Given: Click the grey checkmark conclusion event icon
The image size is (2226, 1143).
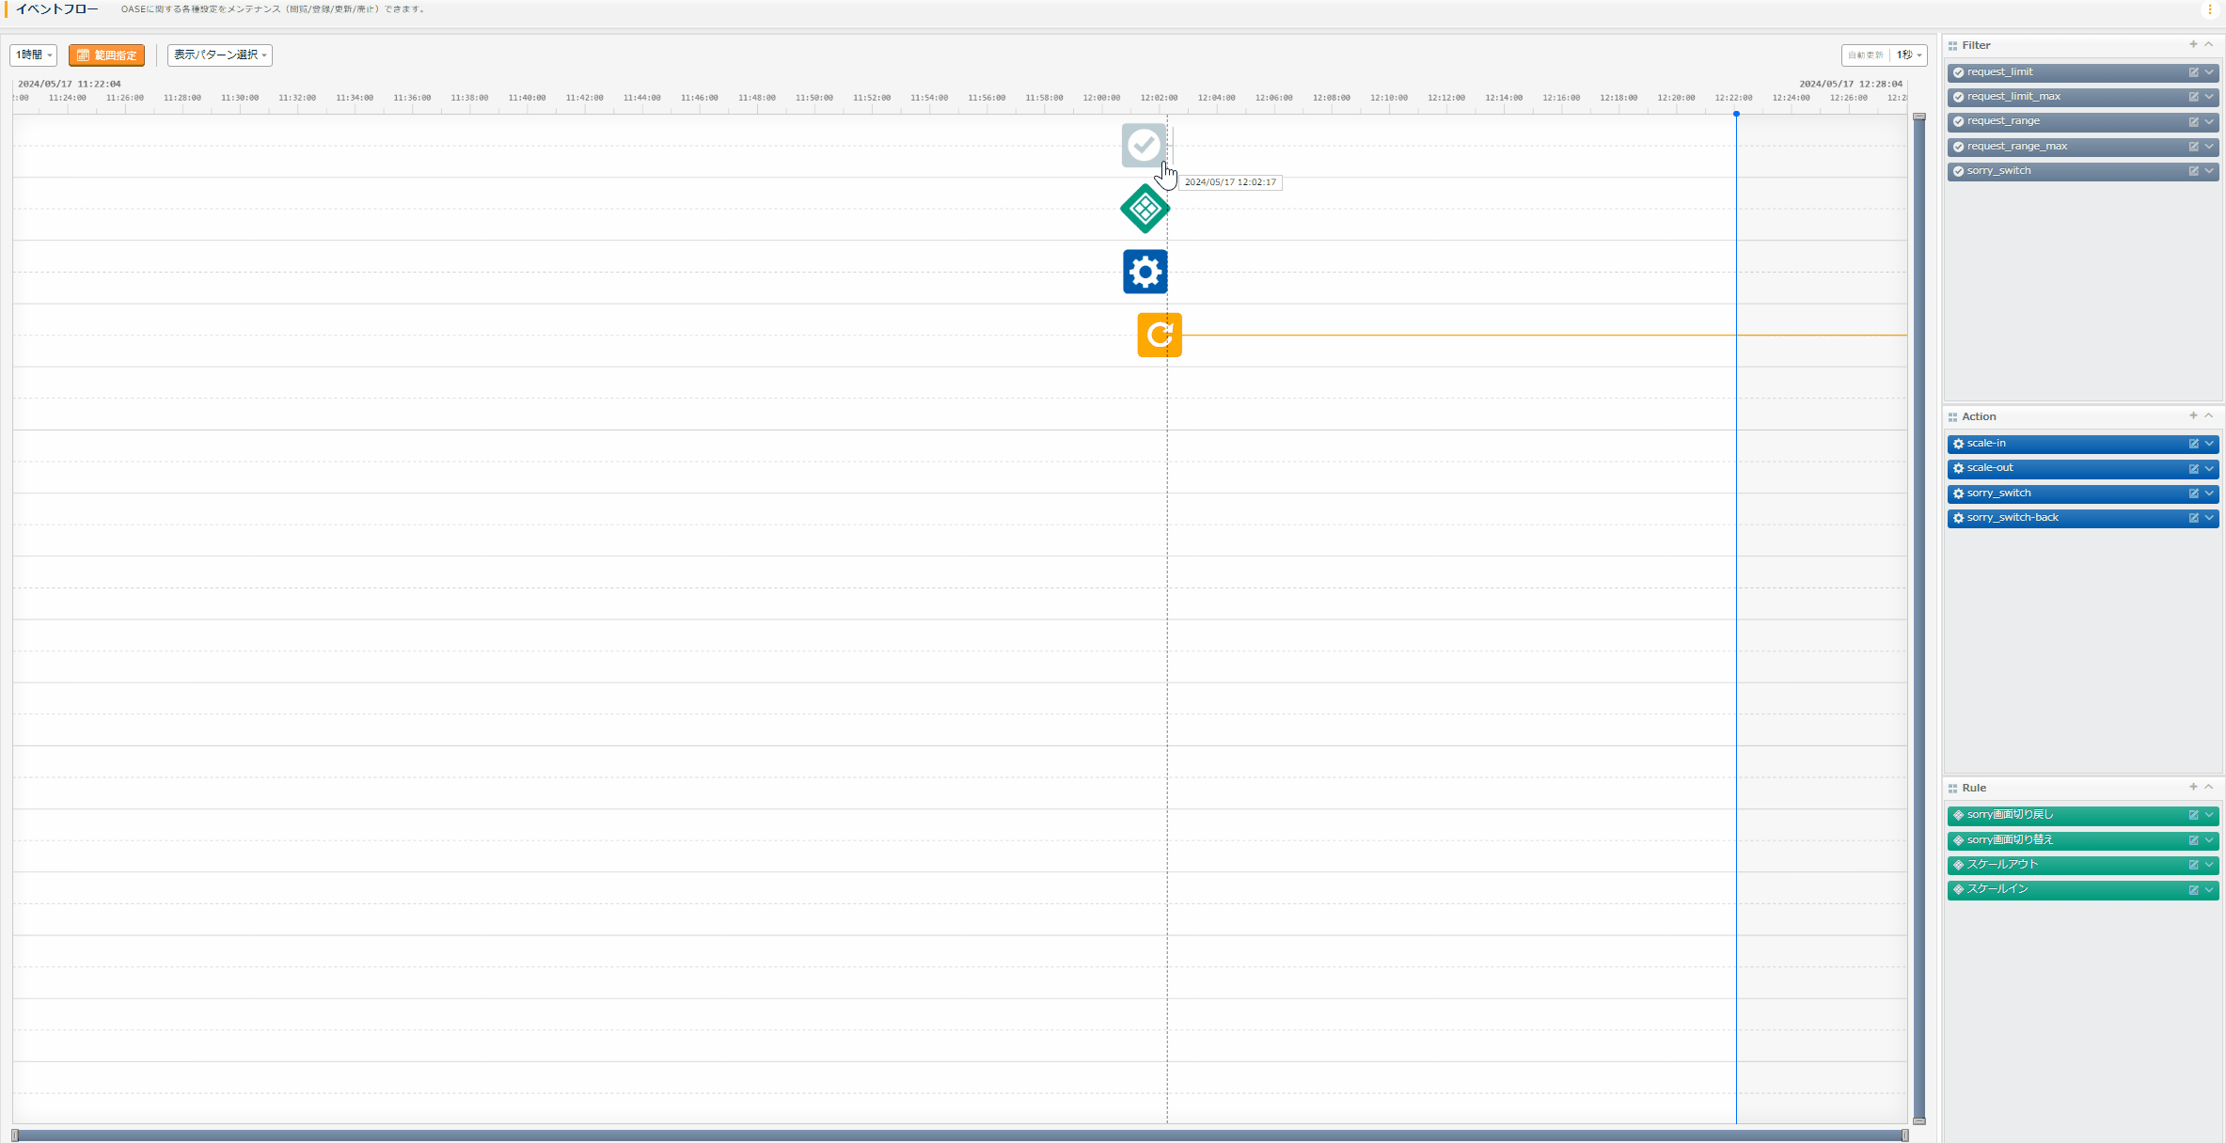Looking at the screenshot, I should (1144, 146).
